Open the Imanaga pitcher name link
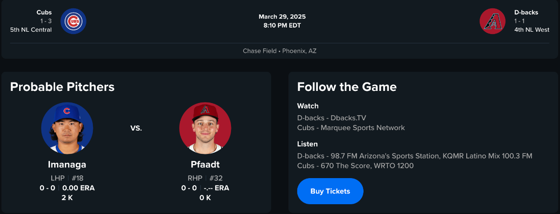The height and width of the screenshot is (214, 560). click(67, 165)
